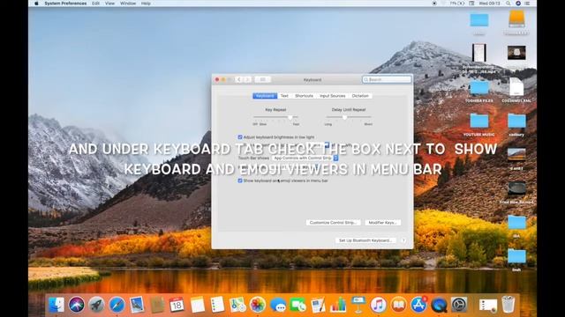Click Show All grid button in toolbar
The image size is (565, 317).
pyautogui.click(x=263, y=79)
